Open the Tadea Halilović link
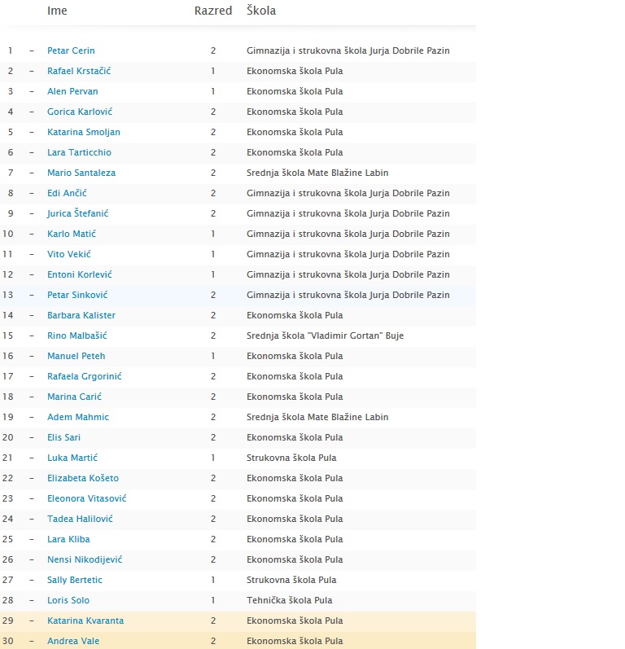This screenshot has height=649, width=625. click(80, 519)
